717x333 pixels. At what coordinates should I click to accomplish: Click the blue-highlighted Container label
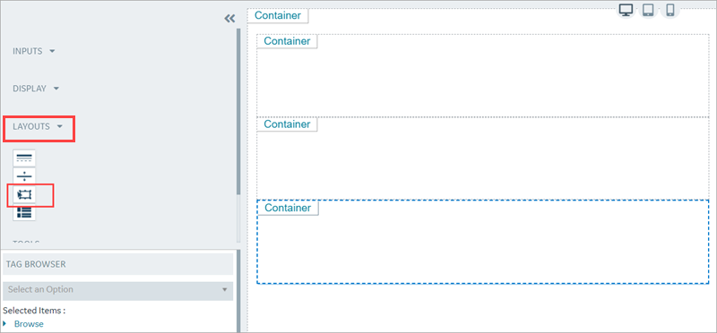[x=288, y=208]
